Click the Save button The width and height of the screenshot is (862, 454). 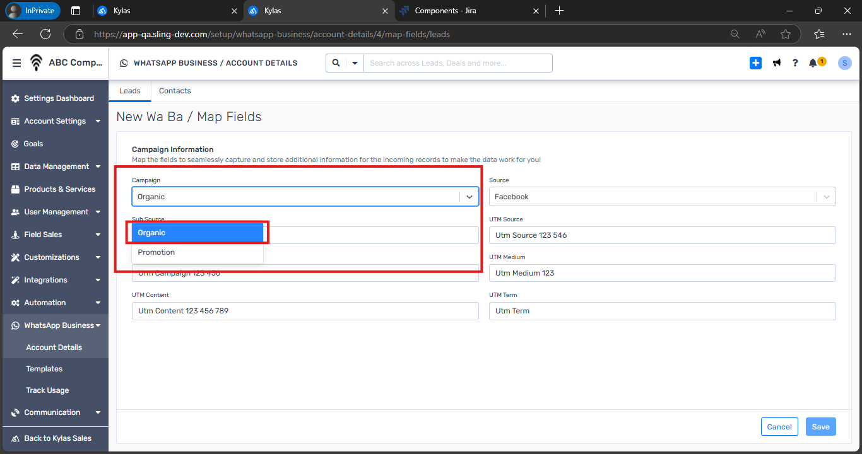[x=820, y=427]
